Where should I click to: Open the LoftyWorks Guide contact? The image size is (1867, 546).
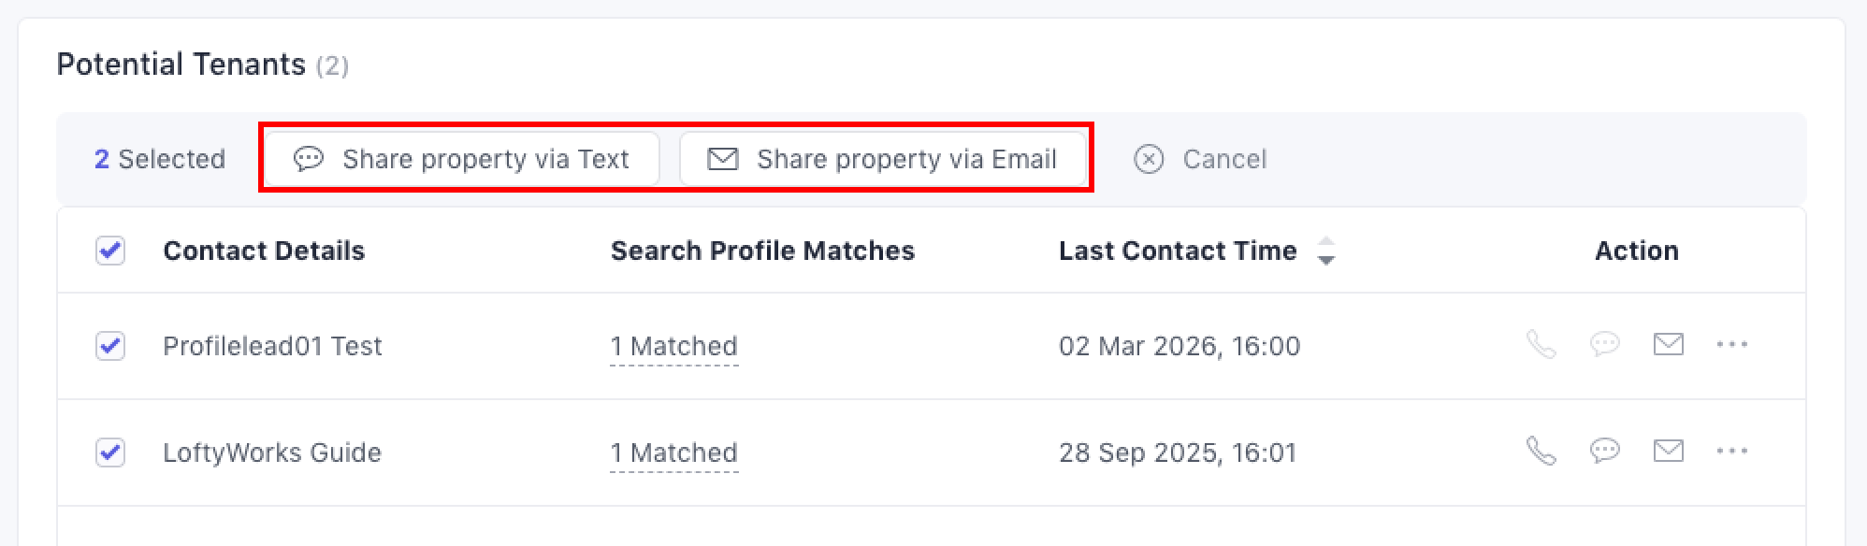pyautogui.click(x=272, y=453)
